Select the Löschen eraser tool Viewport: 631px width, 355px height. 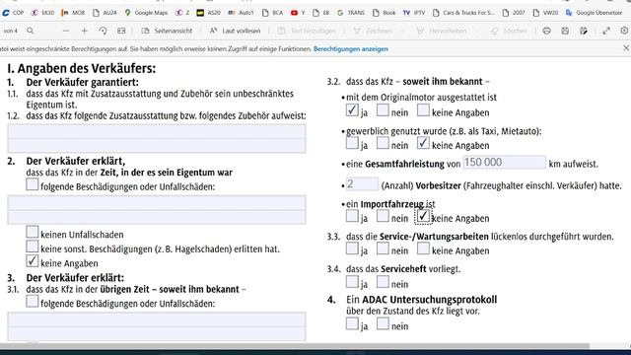509,31
